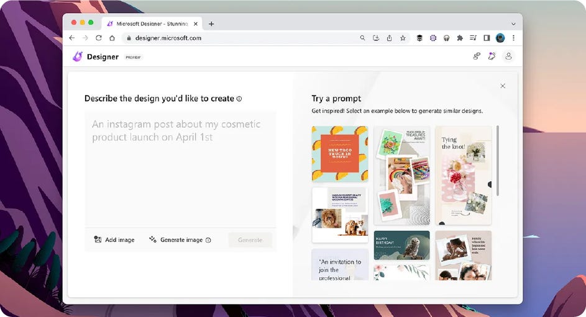Bookmark this page with the star

(403, 38)
